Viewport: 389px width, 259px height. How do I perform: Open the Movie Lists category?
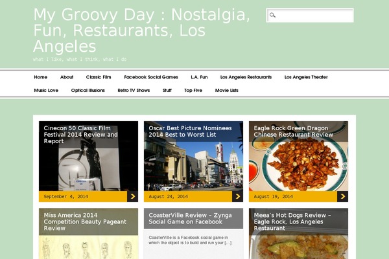(226, 90)
